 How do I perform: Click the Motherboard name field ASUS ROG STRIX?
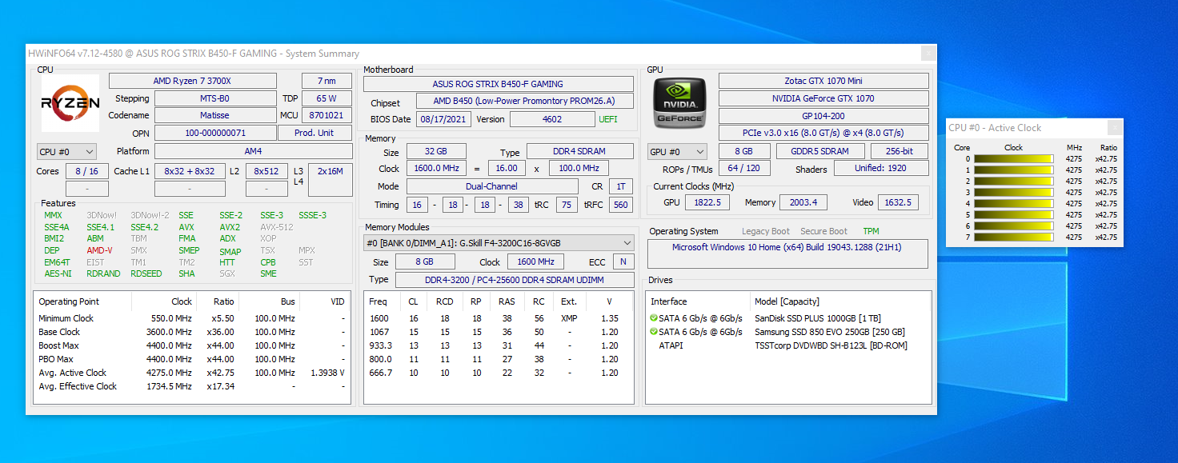pos(498,84)
